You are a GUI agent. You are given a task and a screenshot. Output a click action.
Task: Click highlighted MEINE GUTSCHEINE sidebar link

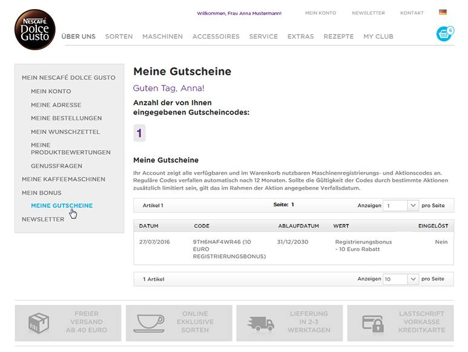pyautogui.click(x=62, y=206)
